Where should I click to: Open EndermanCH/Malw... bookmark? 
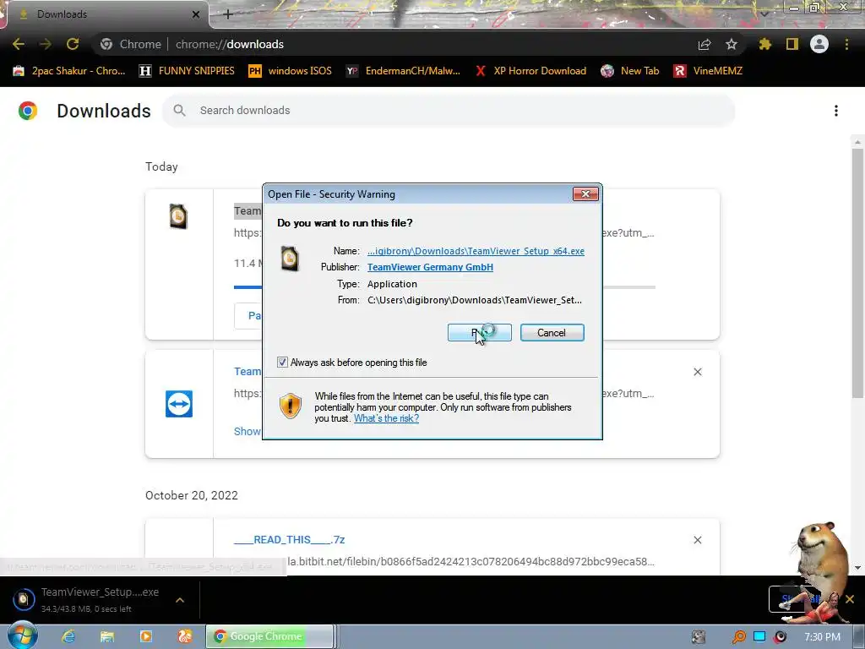[x=403, y=71]
